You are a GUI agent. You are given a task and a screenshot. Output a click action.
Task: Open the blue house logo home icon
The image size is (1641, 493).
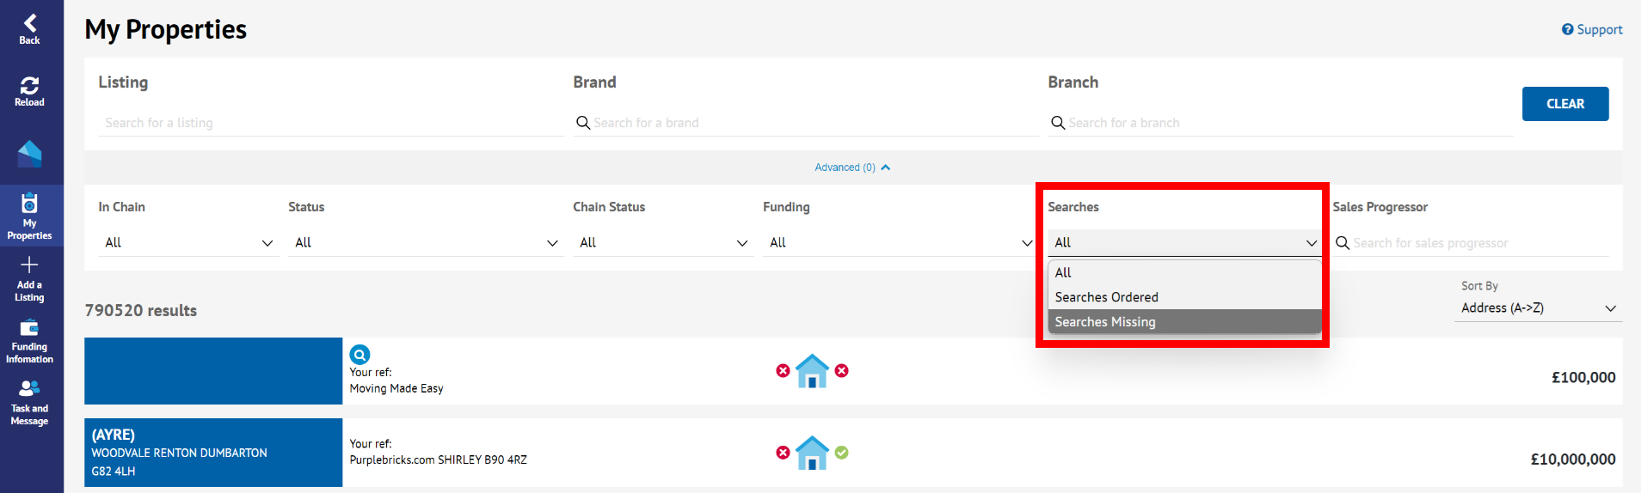[29, 154]
